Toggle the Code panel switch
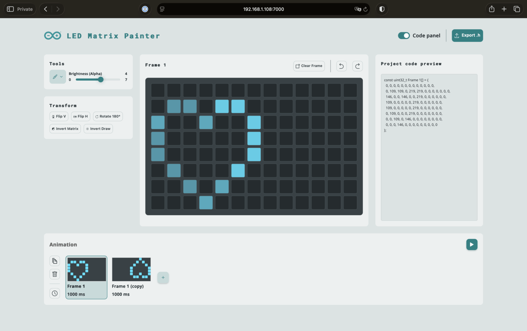 404,35
